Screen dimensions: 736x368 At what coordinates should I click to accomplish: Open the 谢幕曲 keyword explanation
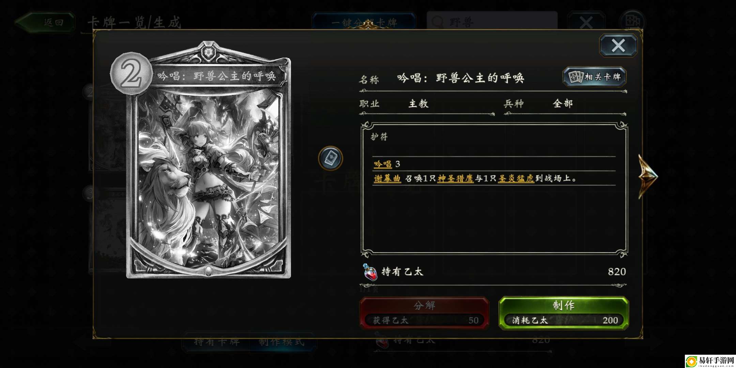(x=387, y=178)
